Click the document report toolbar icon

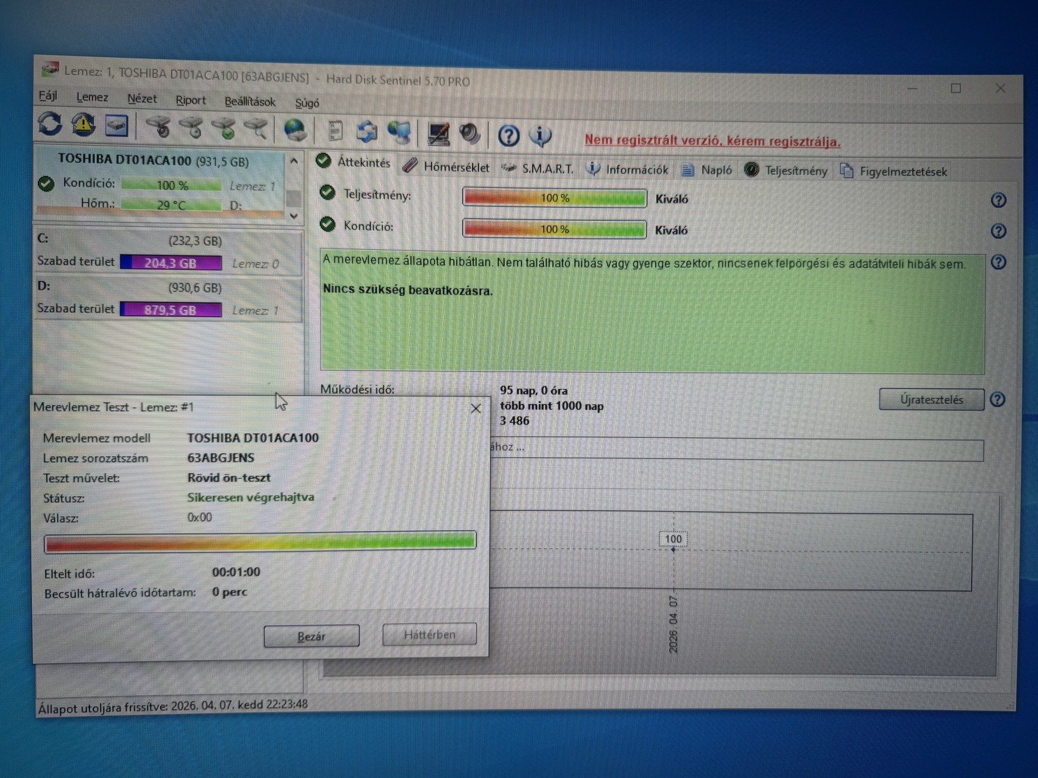(x=335, y=131)
